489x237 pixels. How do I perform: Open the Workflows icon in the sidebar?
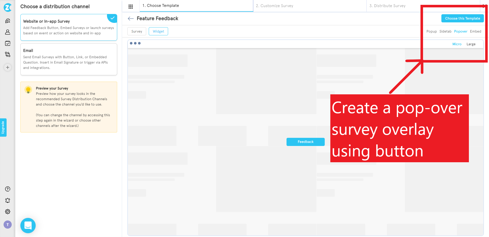7,54
